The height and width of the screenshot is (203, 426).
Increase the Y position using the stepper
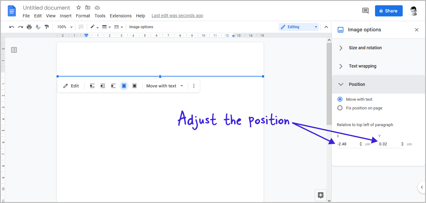pos(402,142)
